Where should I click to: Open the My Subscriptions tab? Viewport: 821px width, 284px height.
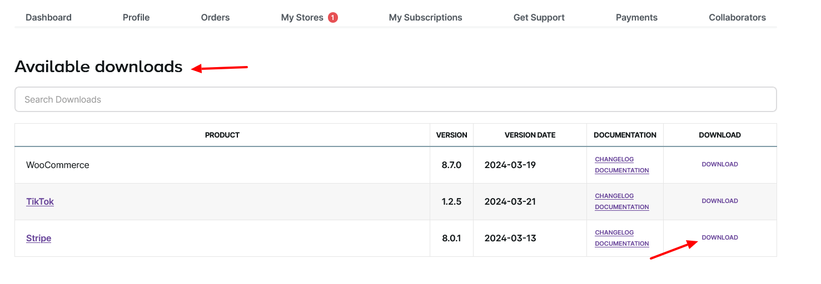(425, 17)
